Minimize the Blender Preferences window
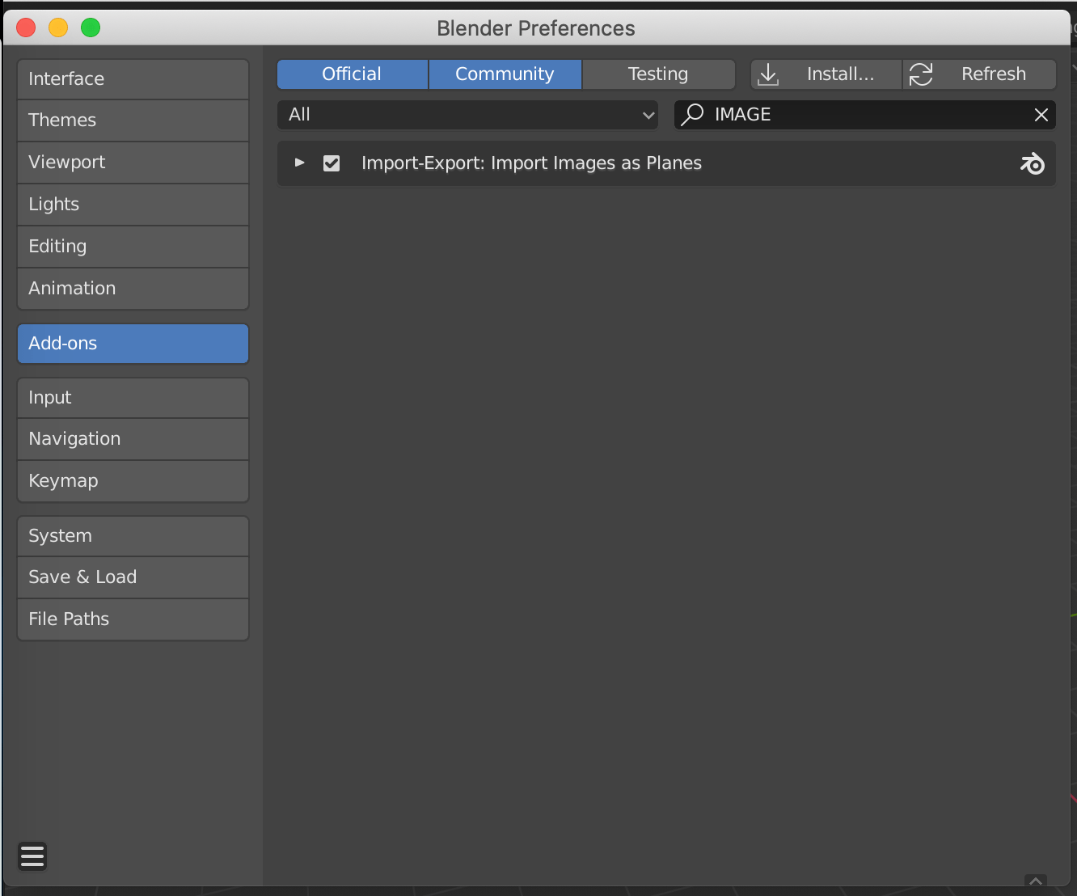 click(x=58, y=27)
